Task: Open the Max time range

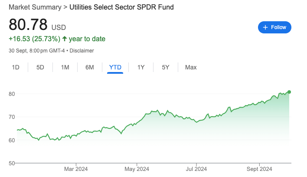Action: coord(191,67)
